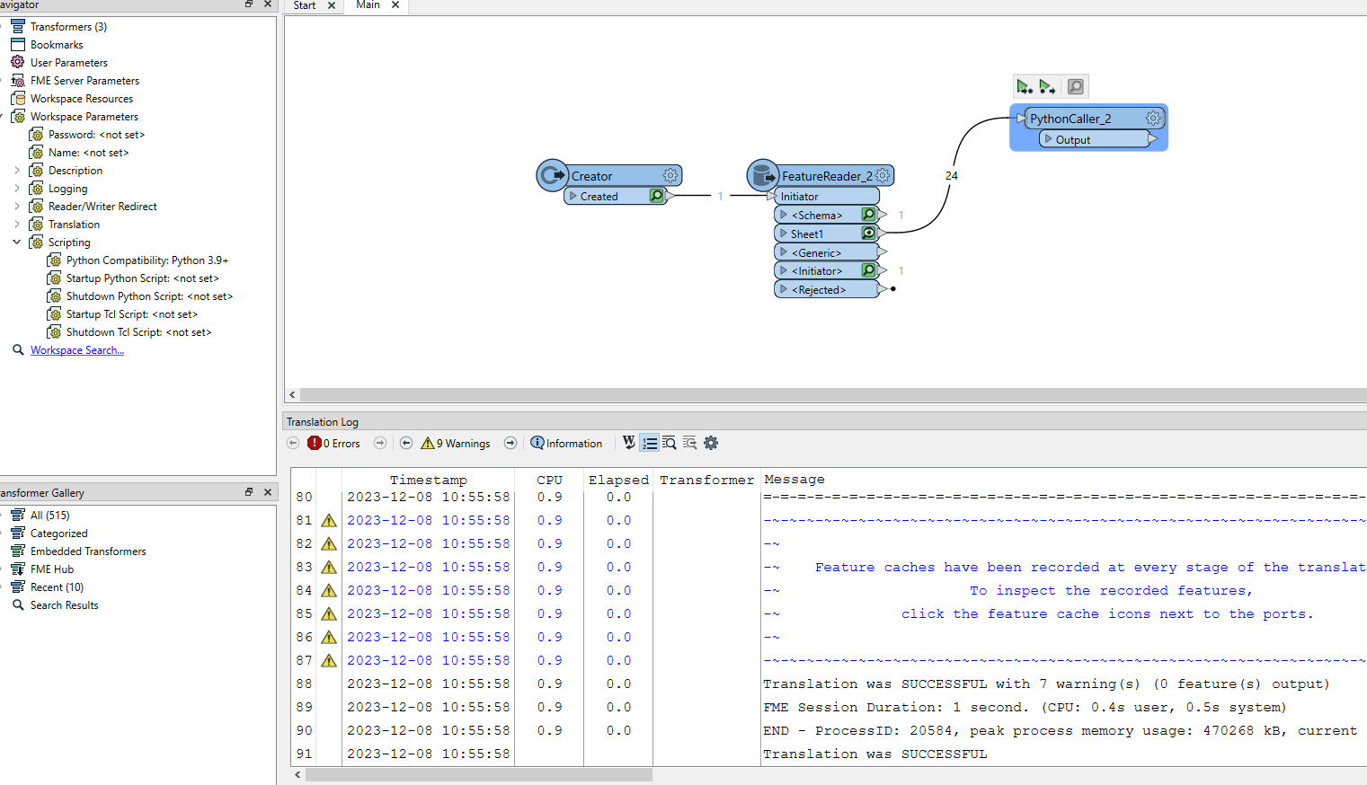Click inspect icon above PythonCaller_2

1075,86
